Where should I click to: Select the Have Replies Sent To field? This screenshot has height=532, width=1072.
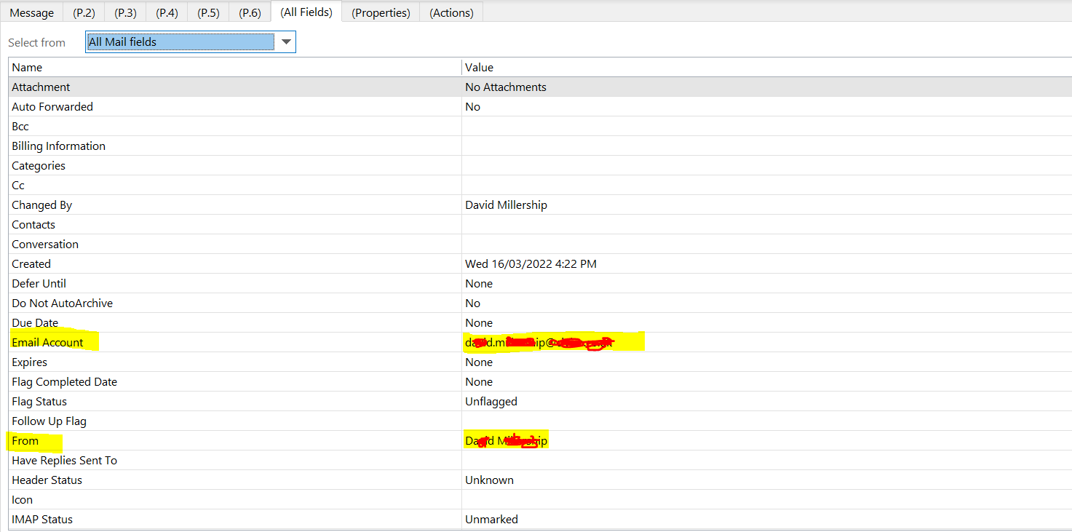[x=64, y=460]
